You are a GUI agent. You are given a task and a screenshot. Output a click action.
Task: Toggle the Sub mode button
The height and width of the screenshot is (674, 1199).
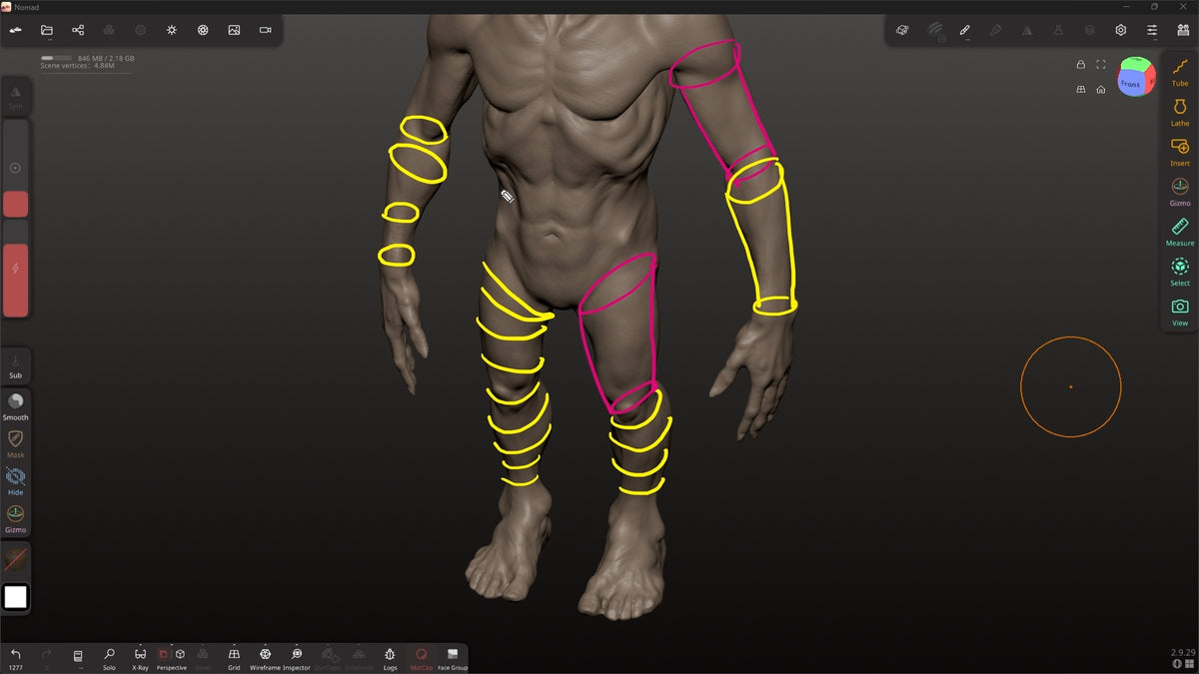[15, 365]
